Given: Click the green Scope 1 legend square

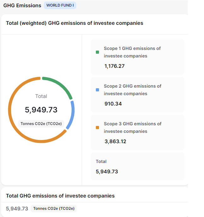Looking at the screenshot, I should tap(97, 52).
